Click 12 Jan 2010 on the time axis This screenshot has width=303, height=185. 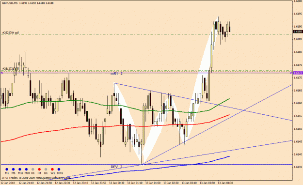tap(8, 183)
